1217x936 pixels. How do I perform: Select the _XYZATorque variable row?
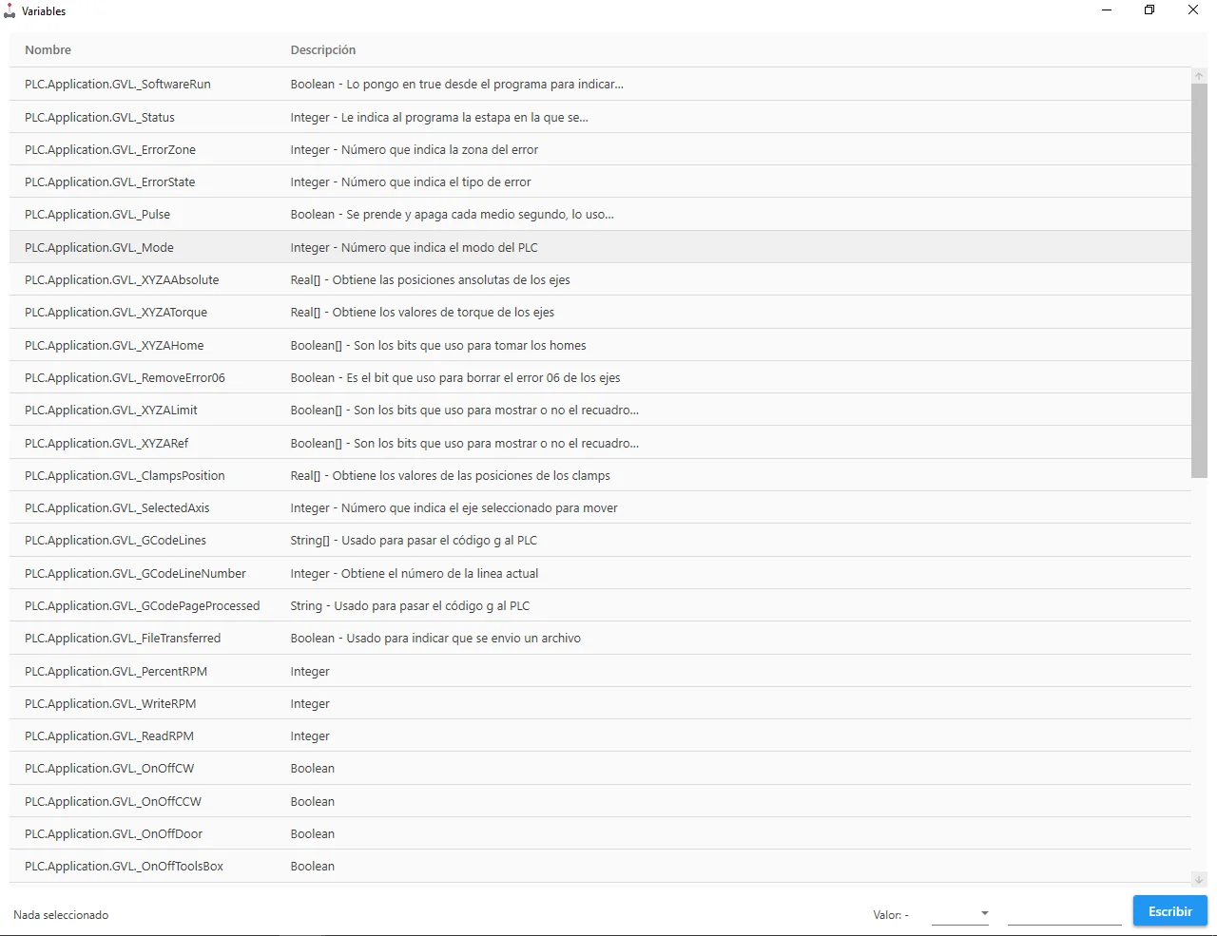pos(600,312)
